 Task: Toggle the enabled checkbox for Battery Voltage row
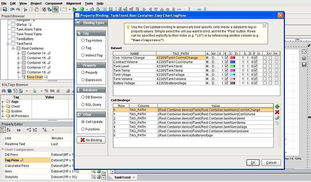point(226,83)
